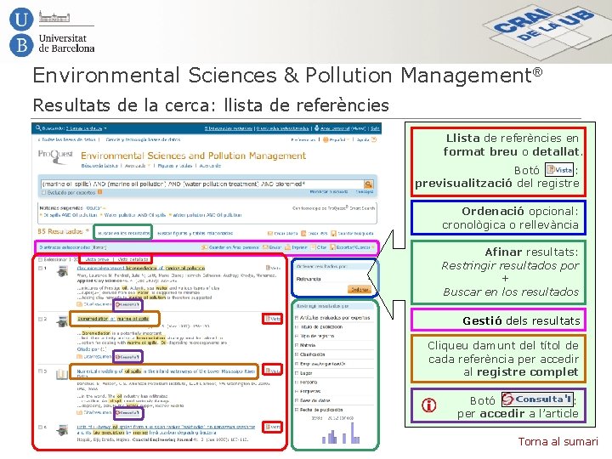Click the Enviar email icon
The height and width of the screenshot is (459, 612).
tap(265, 247)
